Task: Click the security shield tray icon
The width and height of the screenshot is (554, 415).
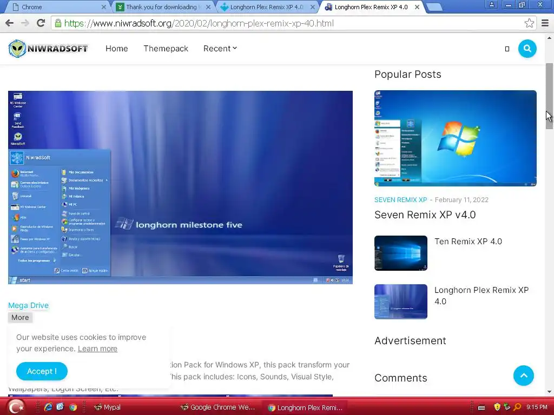Action: coord(497,407)
